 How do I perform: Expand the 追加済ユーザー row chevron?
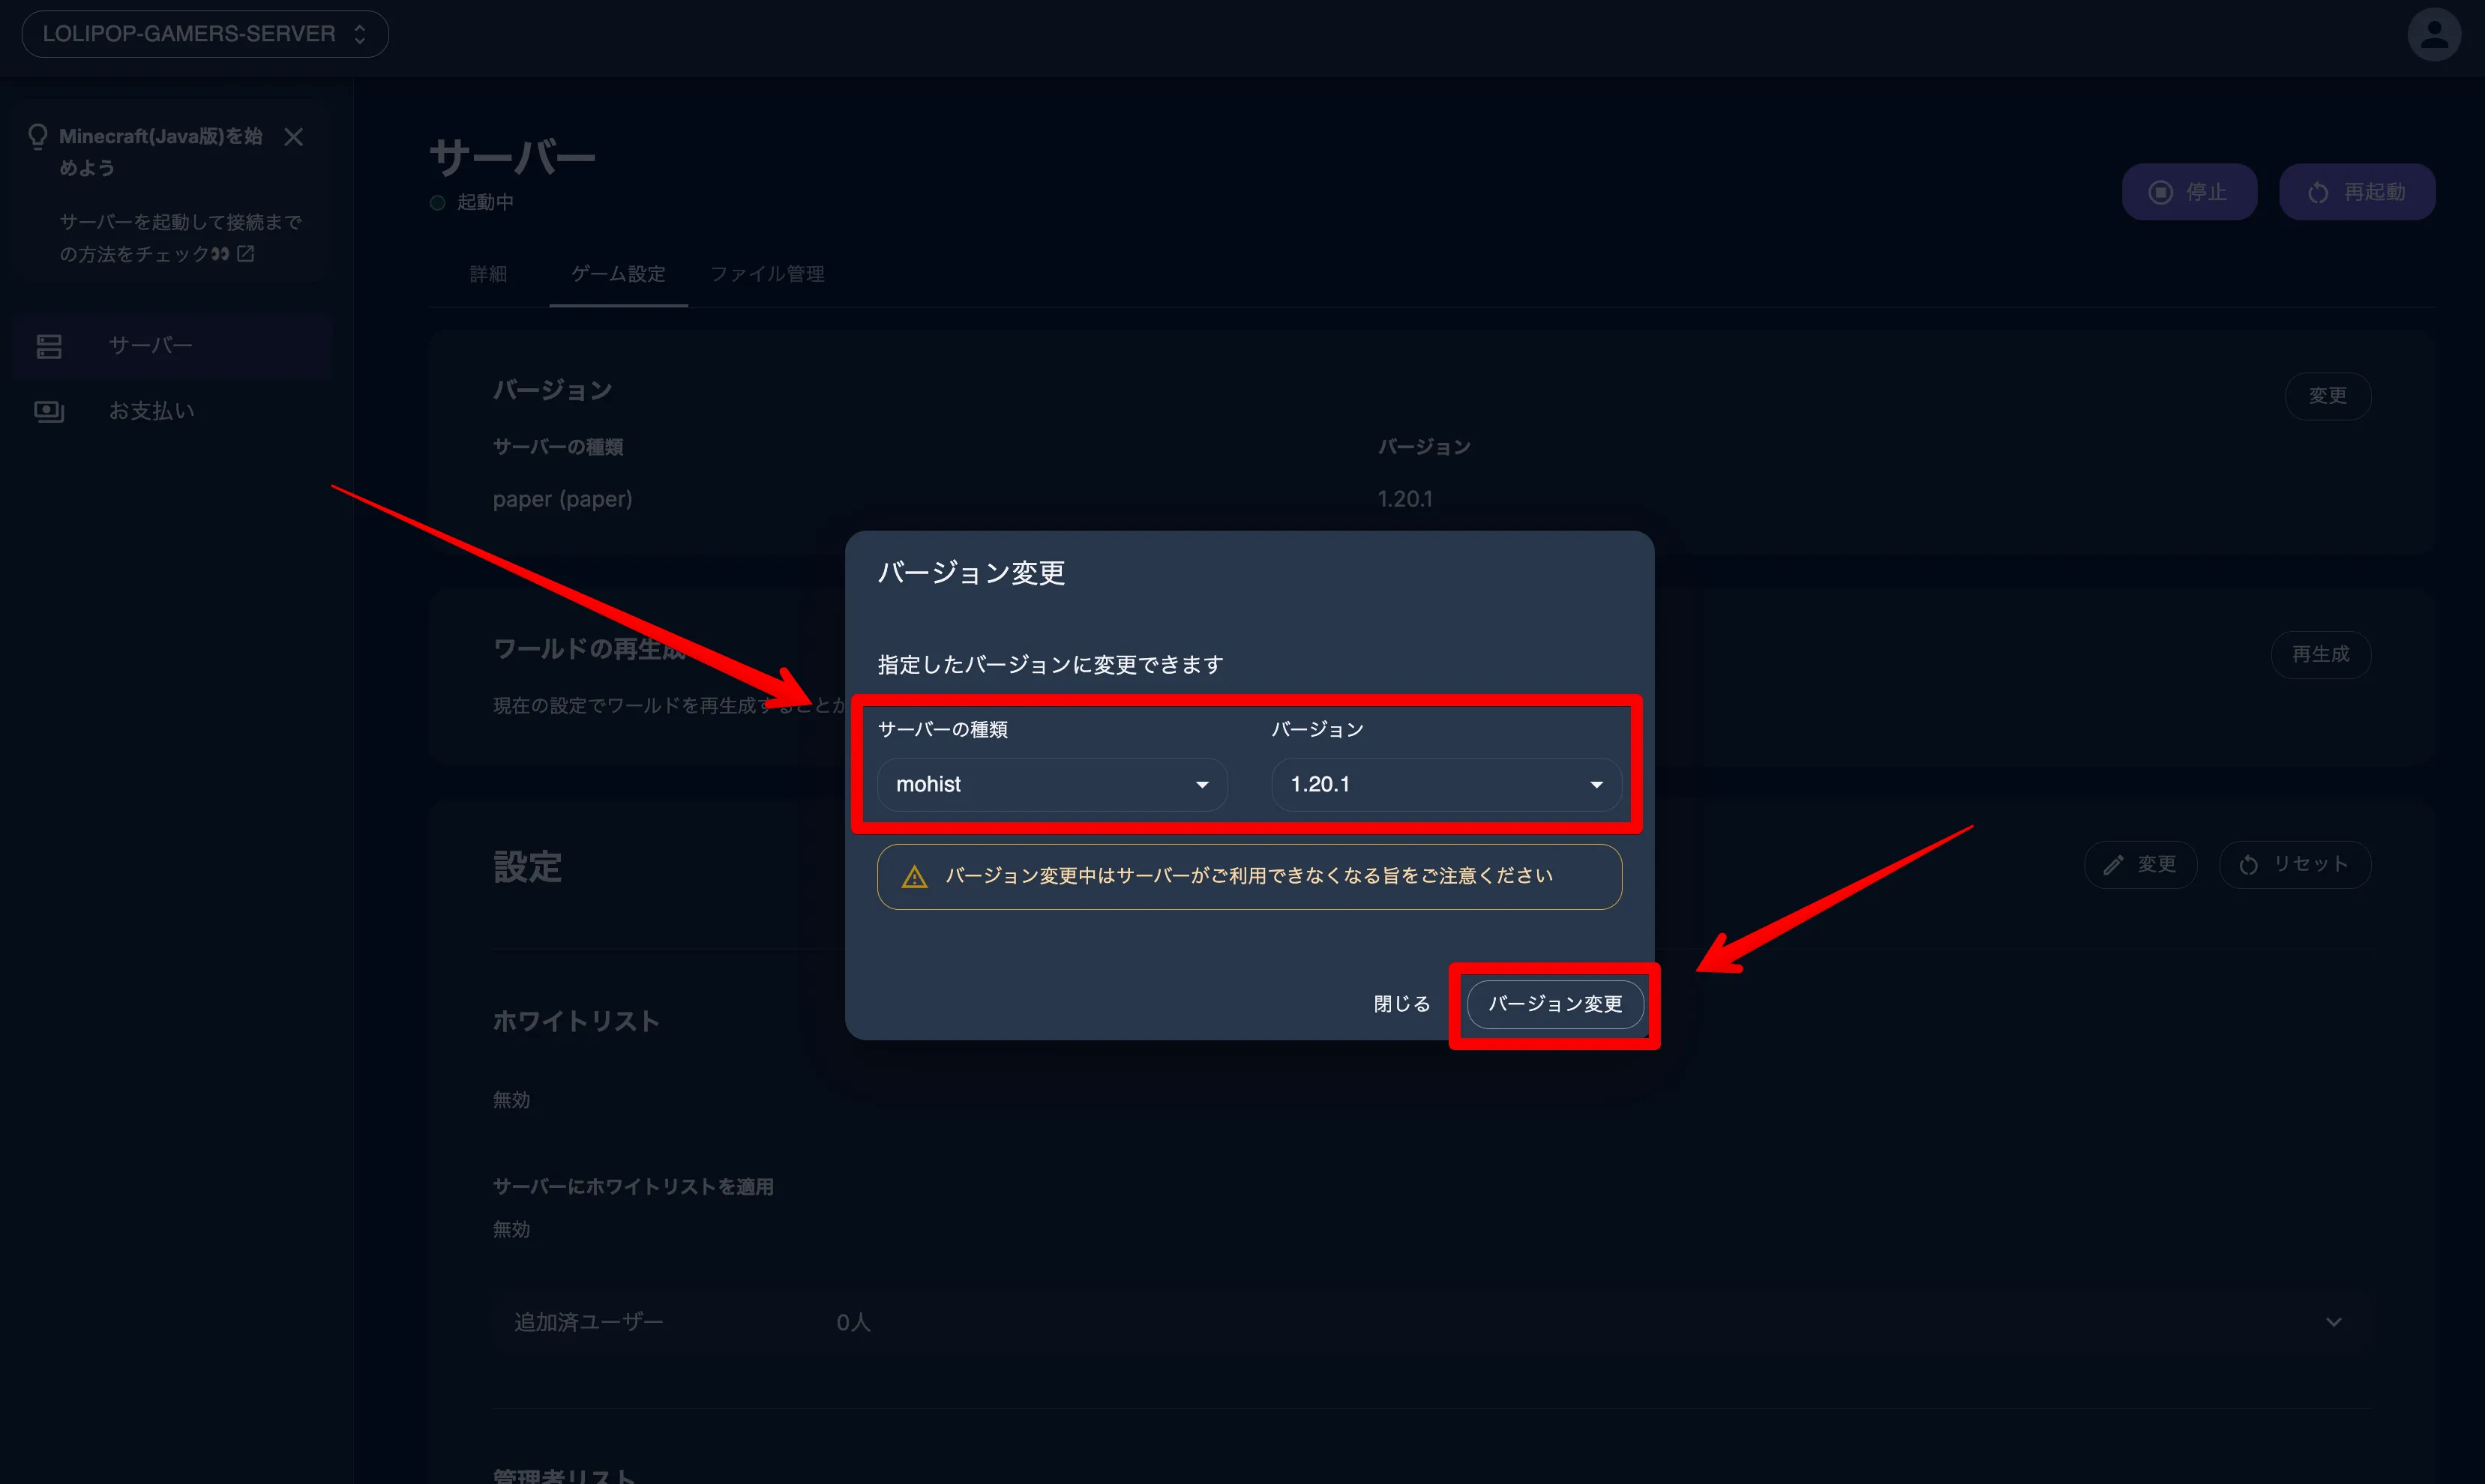(x=2333, y=1322)
